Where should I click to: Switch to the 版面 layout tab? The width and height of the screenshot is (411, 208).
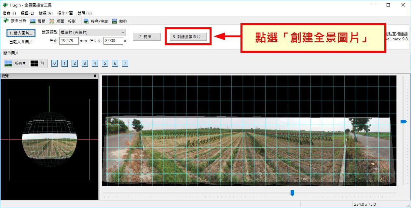coord(57,21)
